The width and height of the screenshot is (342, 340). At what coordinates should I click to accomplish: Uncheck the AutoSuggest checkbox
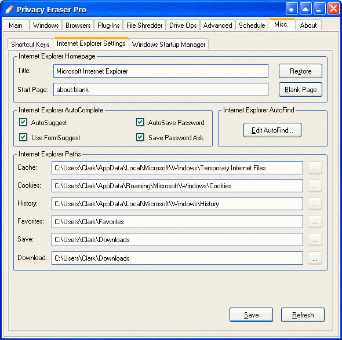pyautogui.click(x=23, y=122)
